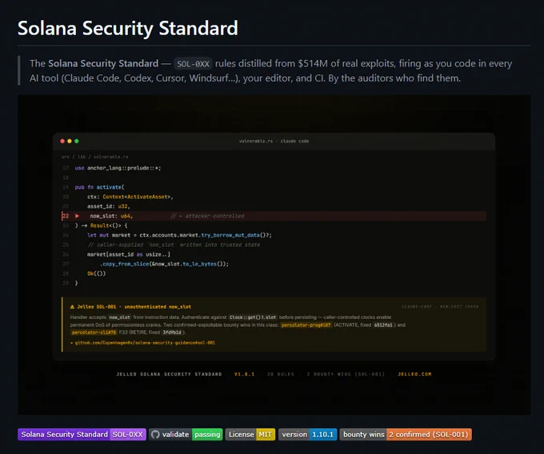Click the "CLAUDE-CODE · PER-EDIT CHECK" label
544x454 pixels.
point(440,307)
